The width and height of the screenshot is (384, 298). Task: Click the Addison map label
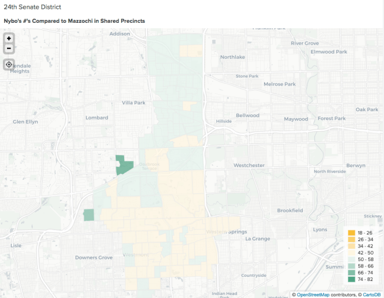(120, 34)
